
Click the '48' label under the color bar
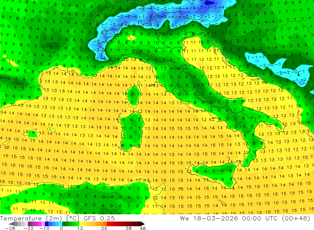pyautogui.click(x=143, y=228)
